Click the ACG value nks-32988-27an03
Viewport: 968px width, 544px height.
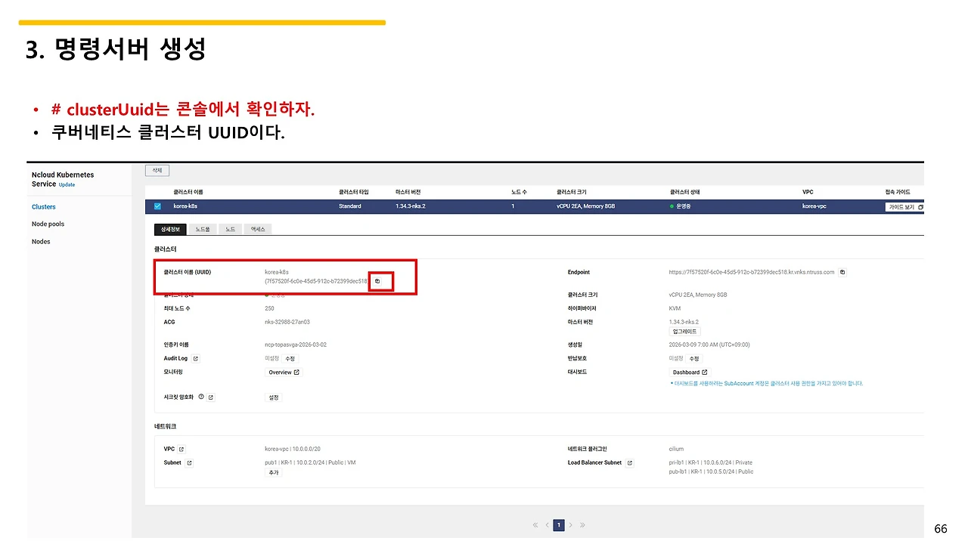(x=287, y=322)
